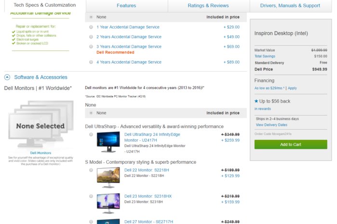The image size is (337, 224).
Task: Open in rewards link
Action: click(x=263, y=109)
